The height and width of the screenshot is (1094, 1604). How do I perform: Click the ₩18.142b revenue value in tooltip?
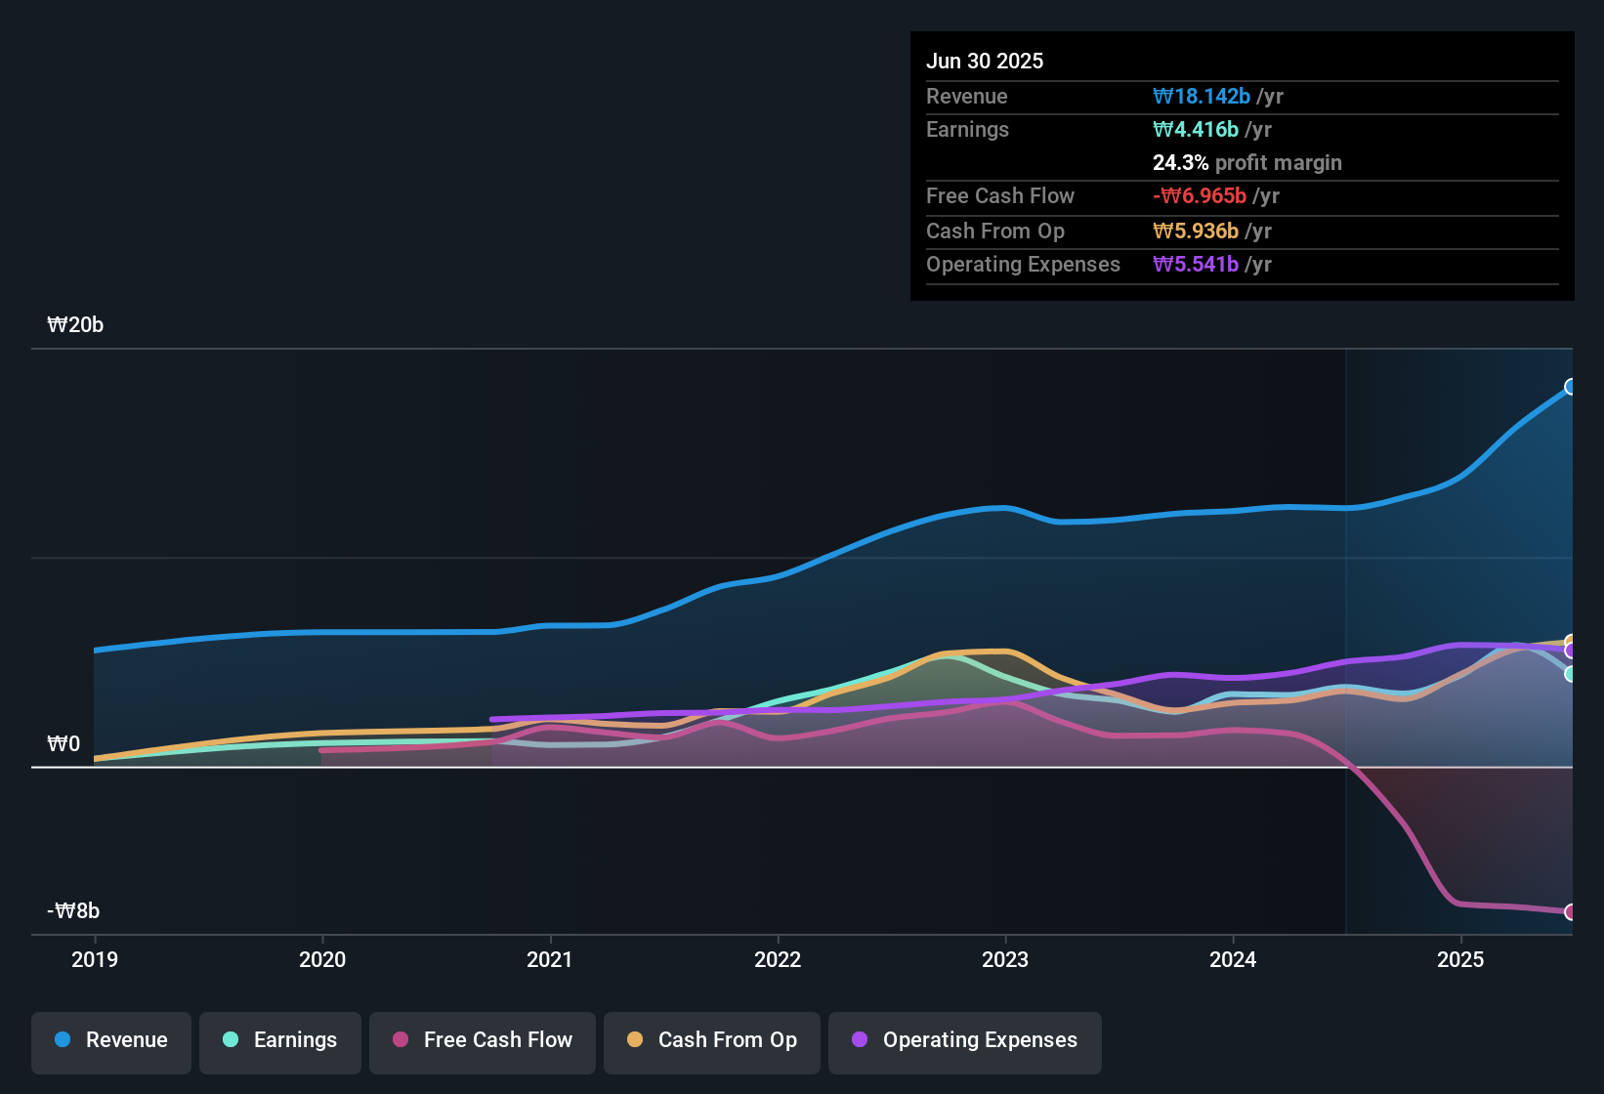(1202, 96)
